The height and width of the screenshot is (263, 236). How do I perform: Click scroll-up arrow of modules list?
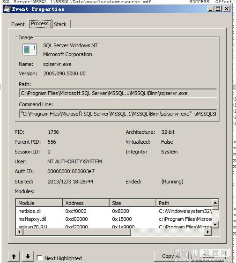(x=215, y=203)
